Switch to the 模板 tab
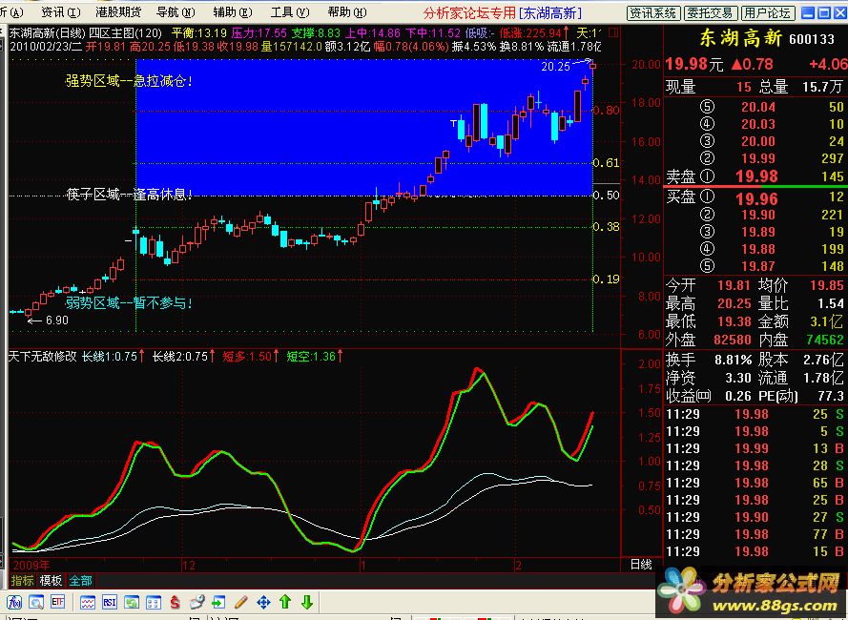The image size is (848, 620). coord(51,581)
